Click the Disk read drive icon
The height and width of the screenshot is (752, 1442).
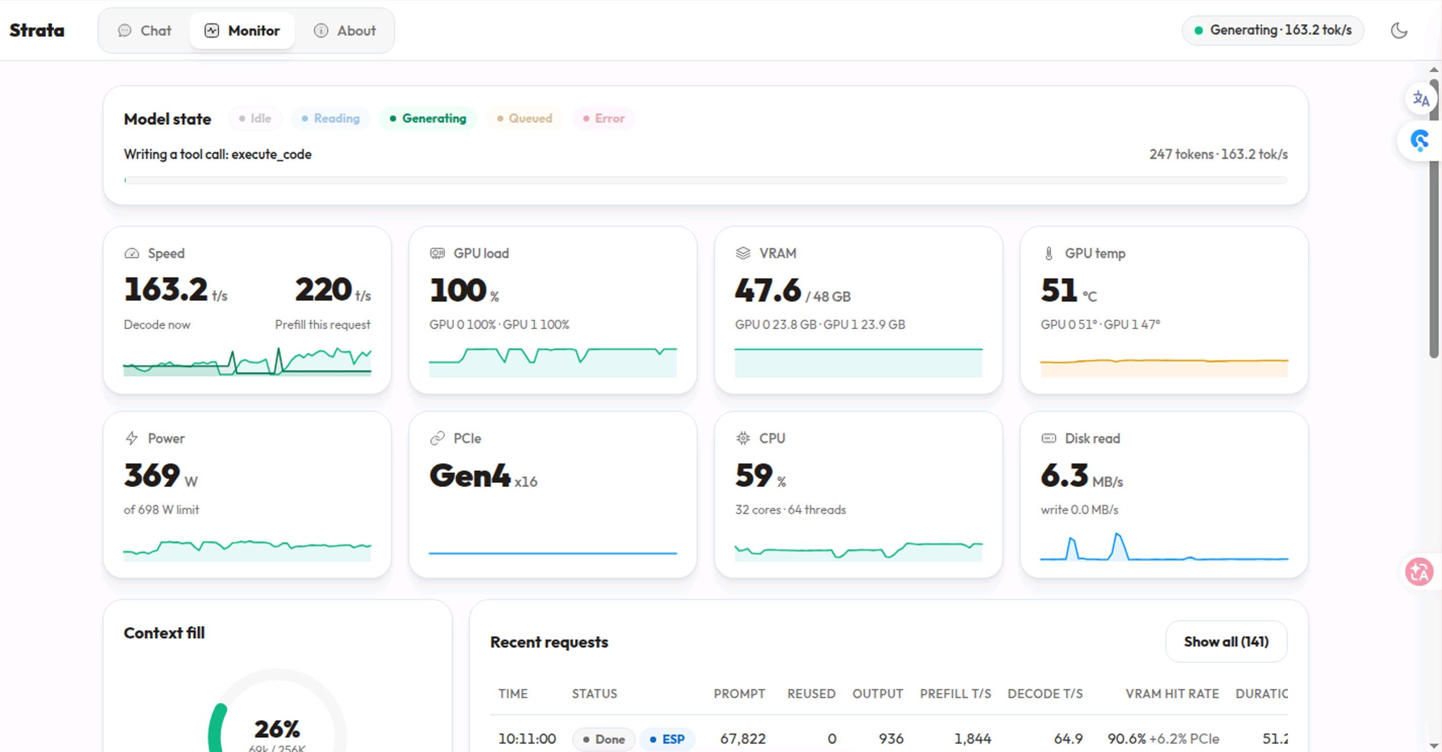[1049, 438]
